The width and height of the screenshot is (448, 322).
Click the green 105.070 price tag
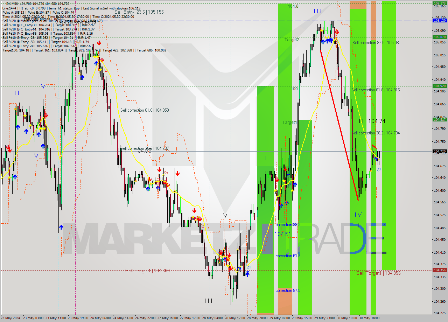(x=440, y=37)
